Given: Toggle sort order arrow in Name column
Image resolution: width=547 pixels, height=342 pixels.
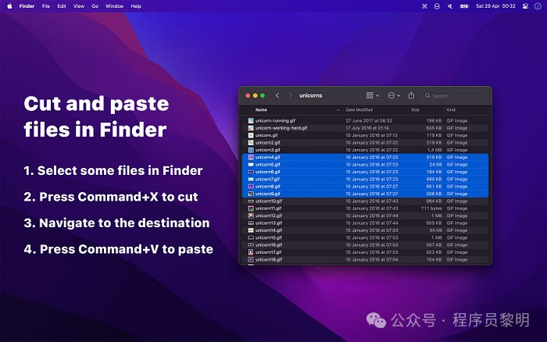Looking at the screenshot, I should [338, 110].
